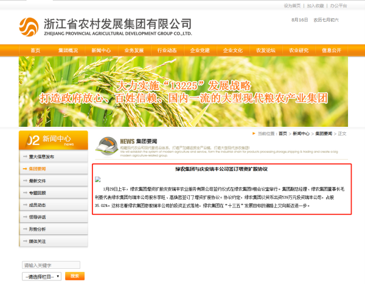Click the orange 搜索 button
Image resolution: width=365 pixels, height=284 pixels.
(x=74, y=276)
